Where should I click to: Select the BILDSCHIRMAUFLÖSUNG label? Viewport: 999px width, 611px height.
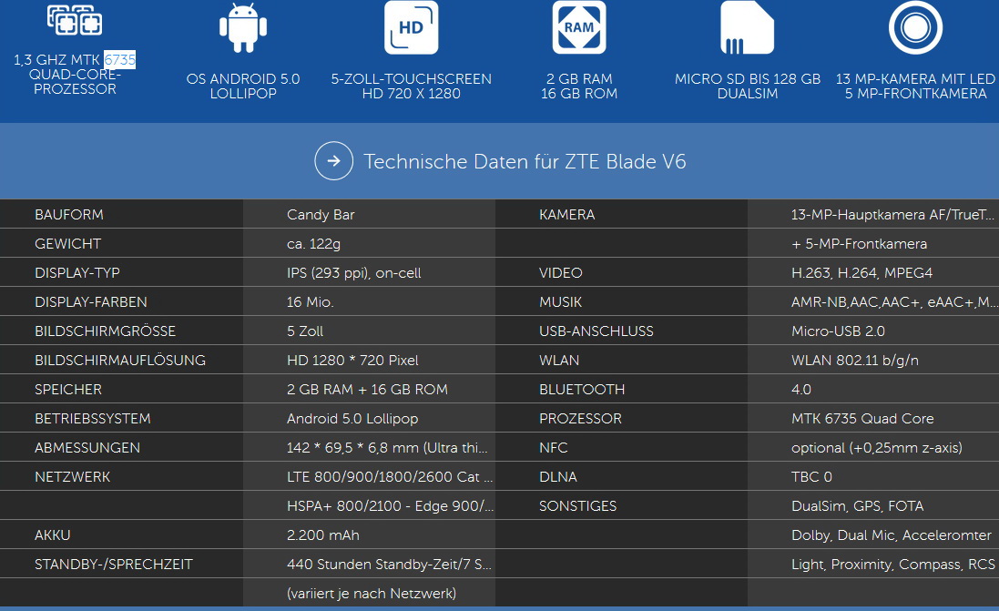click(x=120, y=361)
